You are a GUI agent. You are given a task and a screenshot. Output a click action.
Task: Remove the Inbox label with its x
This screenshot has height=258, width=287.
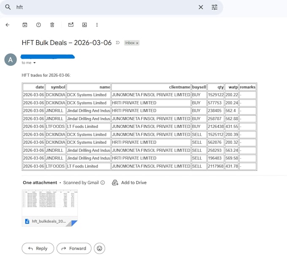coord(137,43)
